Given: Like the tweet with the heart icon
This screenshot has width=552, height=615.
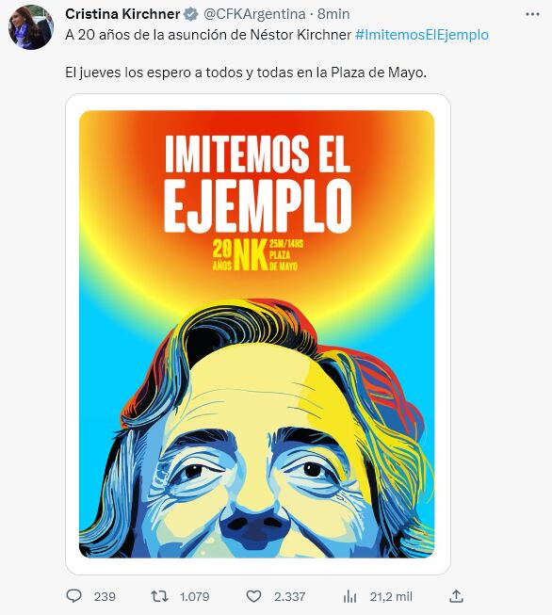Looking at the screenshot, I should coord(253,596).
